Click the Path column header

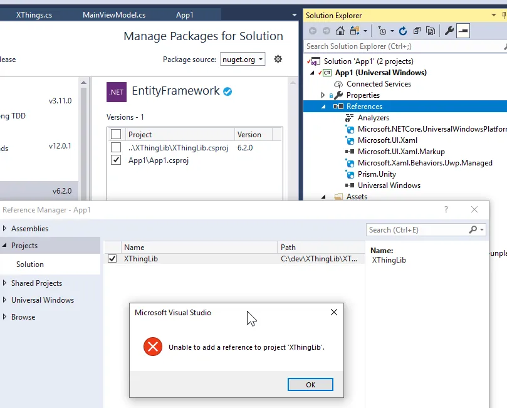pos(321,248)
